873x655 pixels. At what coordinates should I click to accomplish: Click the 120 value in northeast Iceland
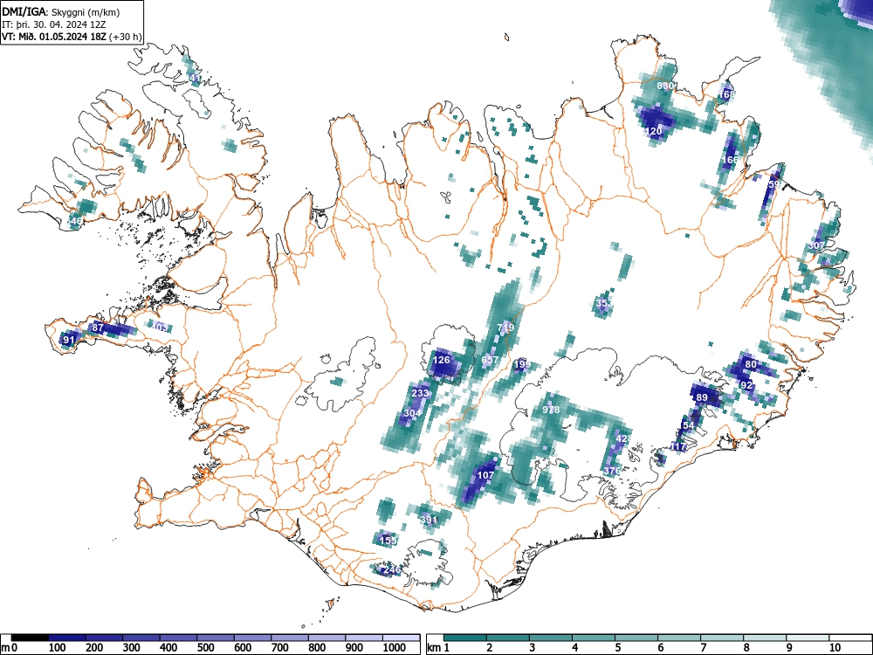click(x=653, y=132)
